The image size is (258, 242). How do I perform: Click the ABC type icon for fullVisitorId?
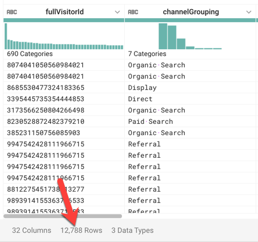12,12
